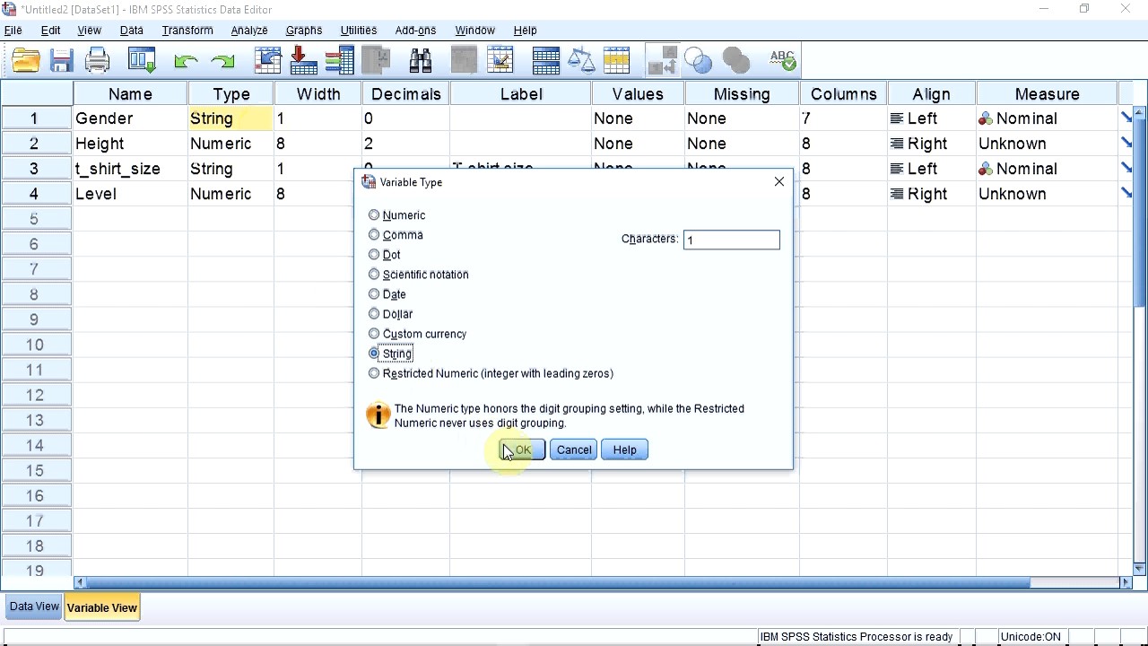Open the Graphs menu
Screen dimensions: 1148x646
click(304, 31)
